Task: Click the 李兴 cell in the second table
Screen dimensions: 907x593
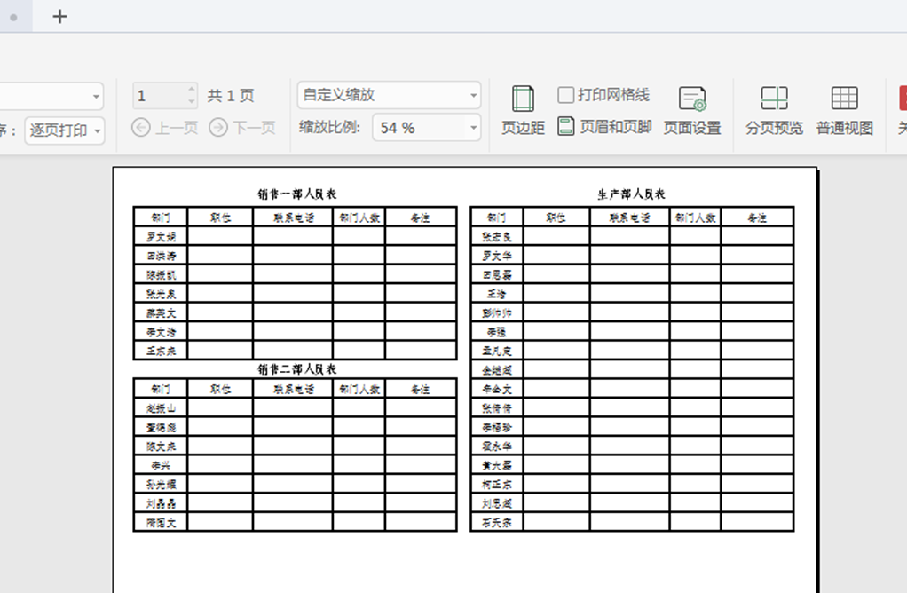Action: 161,465
